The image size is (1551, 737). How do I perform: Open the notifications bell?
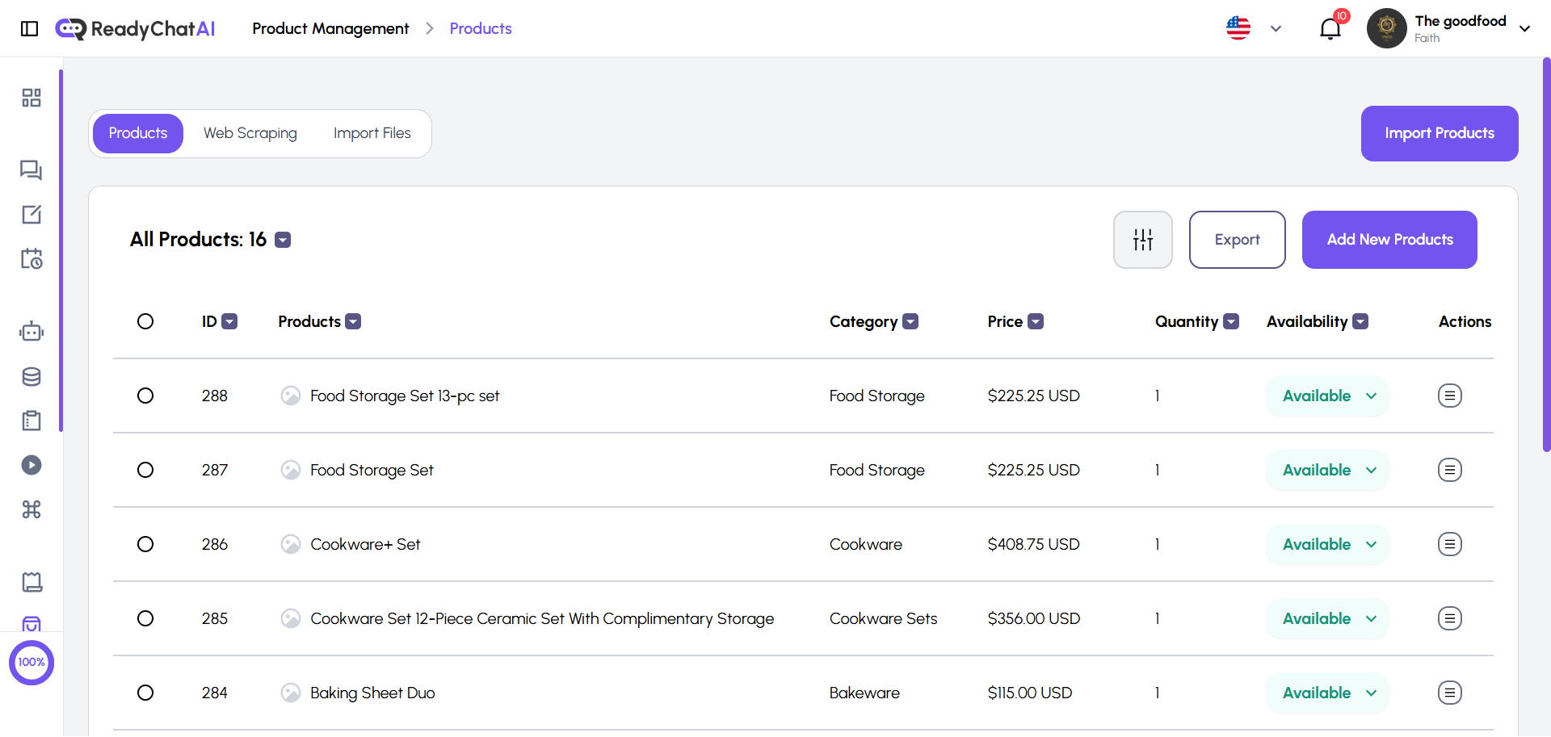click(x=1330, y=29)
